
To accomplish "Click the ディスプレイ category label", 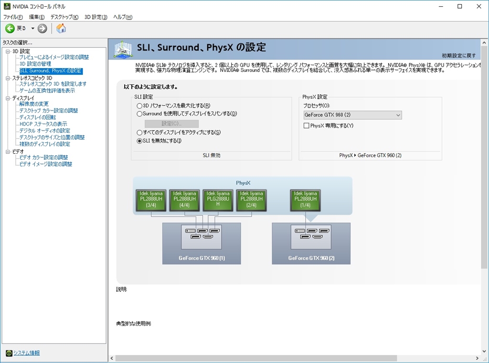I will coord(23,98).
